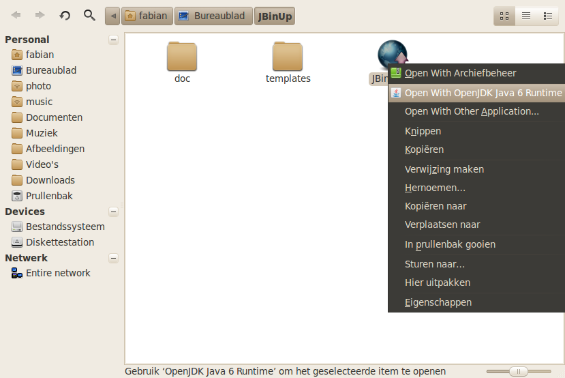Open Prullenbak trash in sidebar

click(42, 196)
